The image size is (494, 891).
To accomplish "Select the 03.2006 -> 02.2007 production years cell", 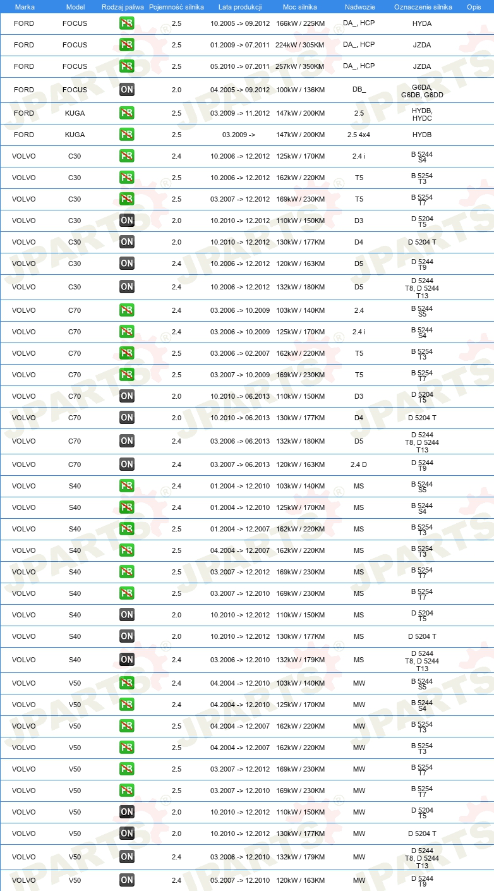I will pyautogui.click(x=240, y=353).
